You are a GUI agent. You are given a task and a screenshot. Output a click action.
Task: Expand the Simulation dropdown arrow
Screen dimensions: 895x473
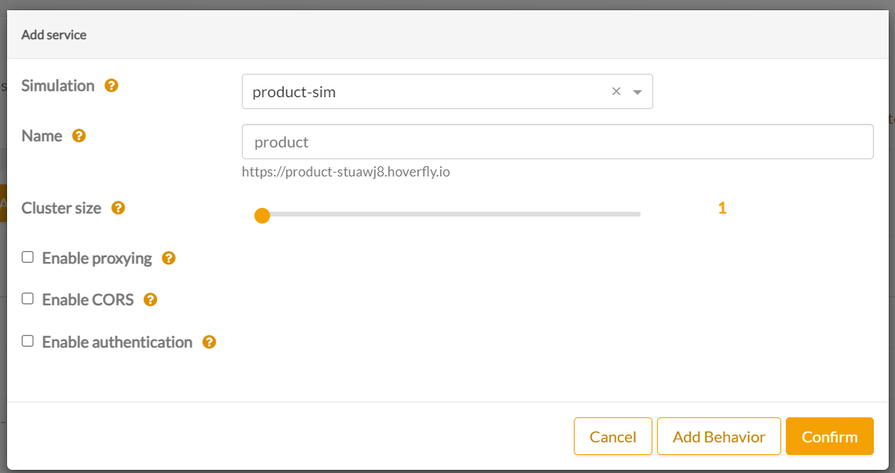coord(637,92)
